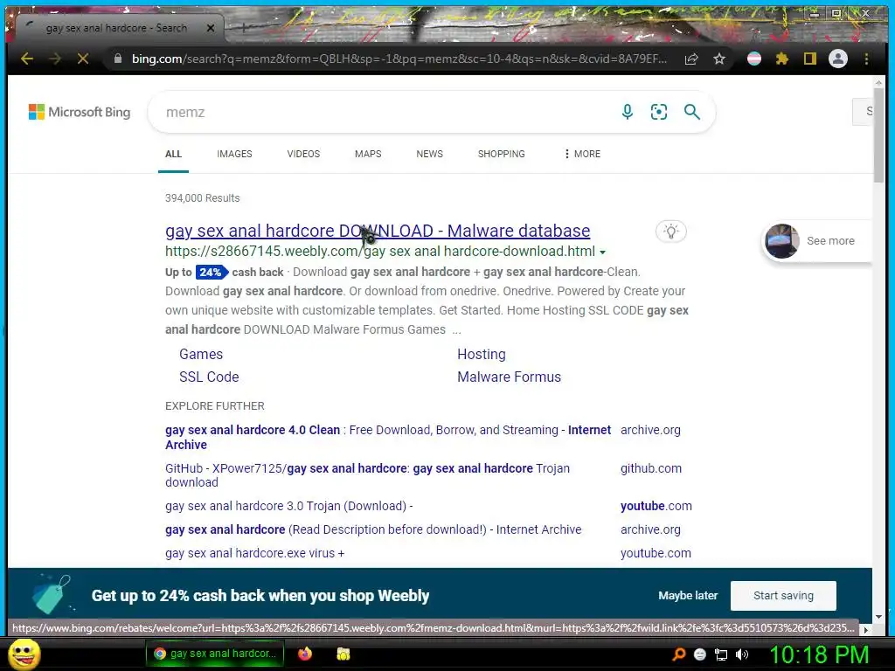Select the Chrome window on the taskbar
The image size is (895, 671).
(215, 654)
